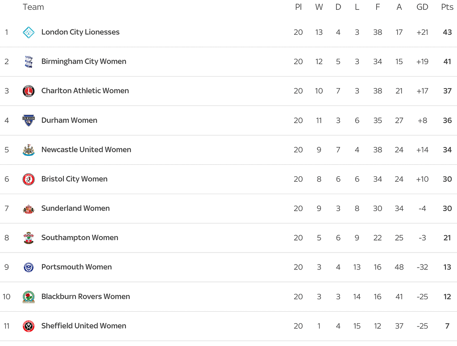Click the Blackburn Rovers Women badge
Screen dimensions: 457x346
[29, 297]
